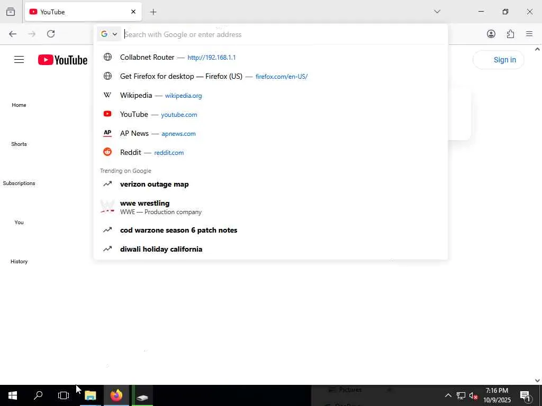Image resolution: width=542 pixels, height=406 pixels.
Task: Open Home in the YouTube sidebar
Action: [x=19, y=105]
